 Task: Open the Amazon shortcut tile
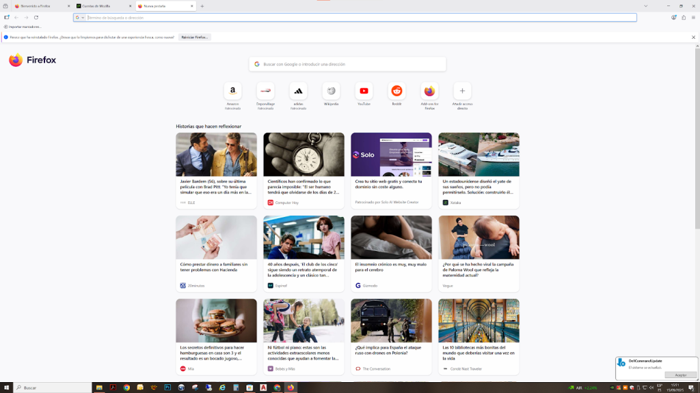click(232, 91)
